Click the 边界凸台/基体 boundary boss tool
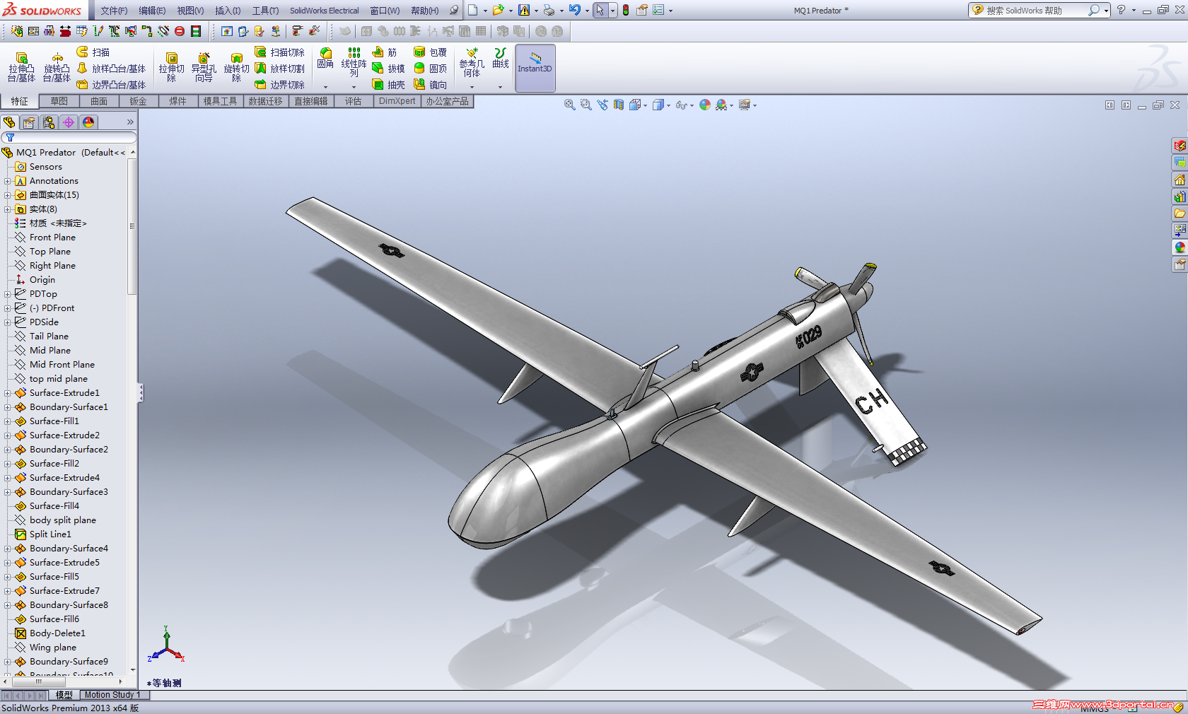The width and height of the screenshot is (1188, 714). pos(111,85)
